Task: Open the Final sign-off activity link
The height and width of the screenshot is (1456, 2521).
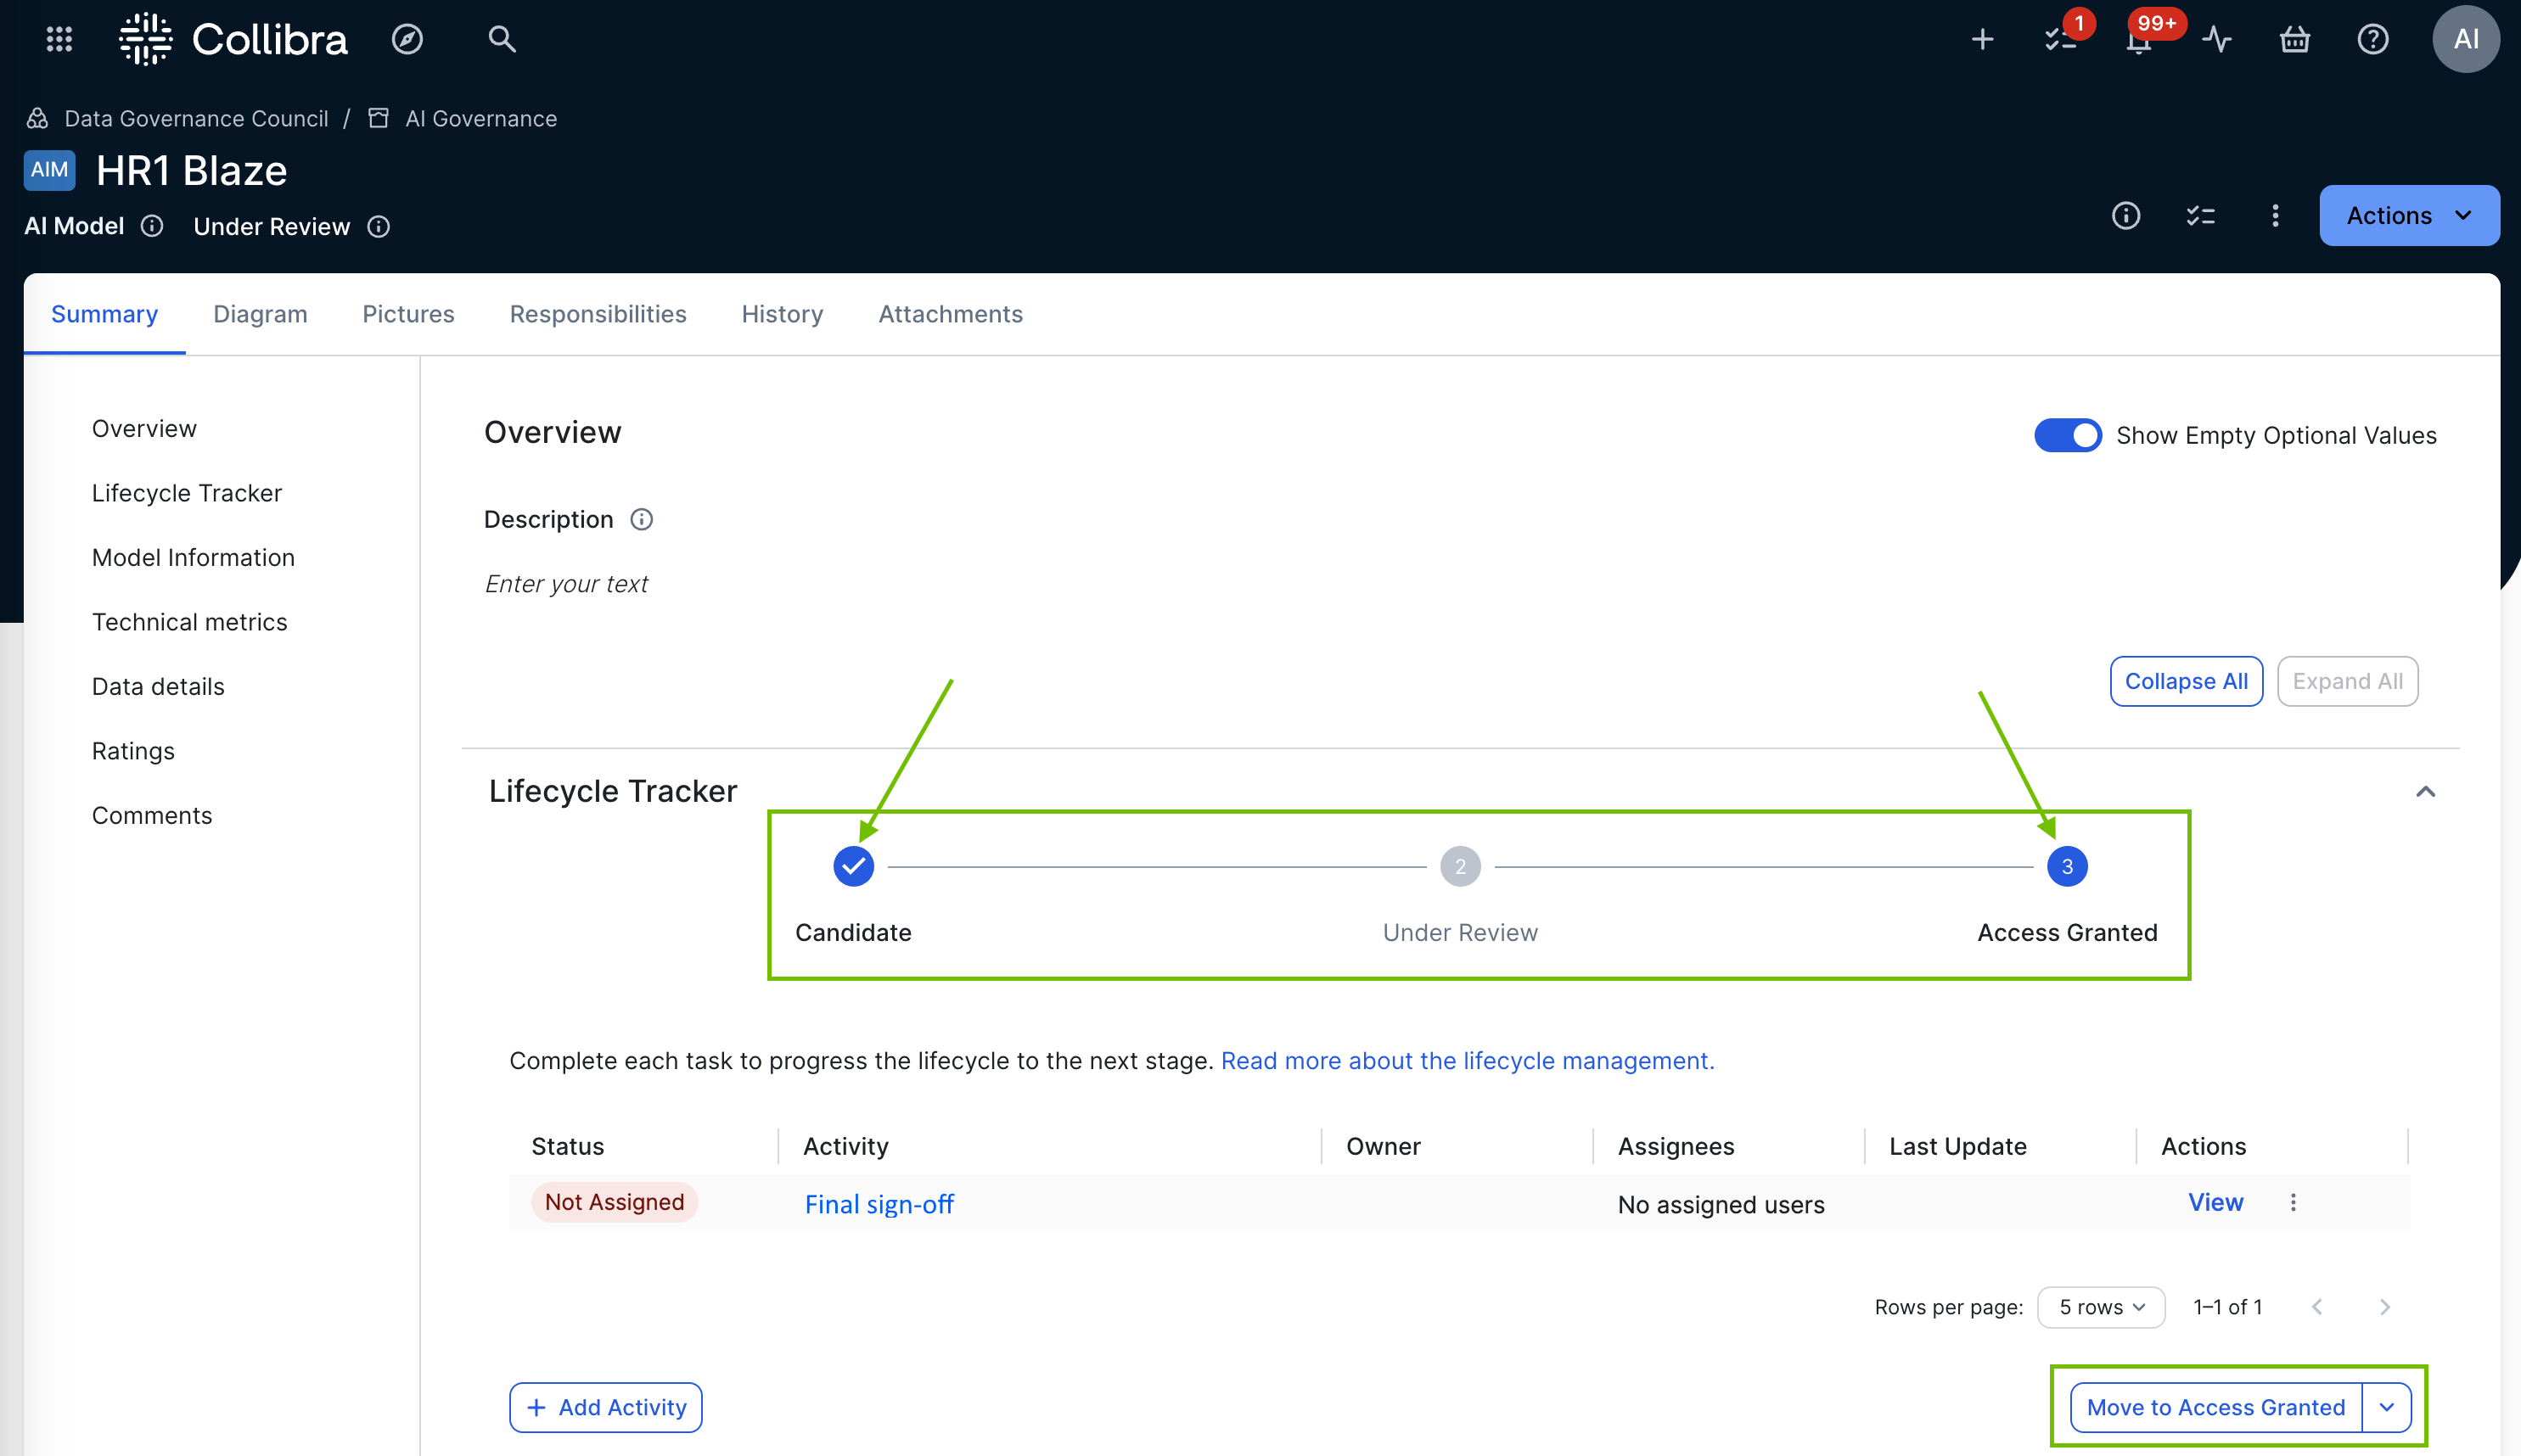Action: (x=879, y=1204)
